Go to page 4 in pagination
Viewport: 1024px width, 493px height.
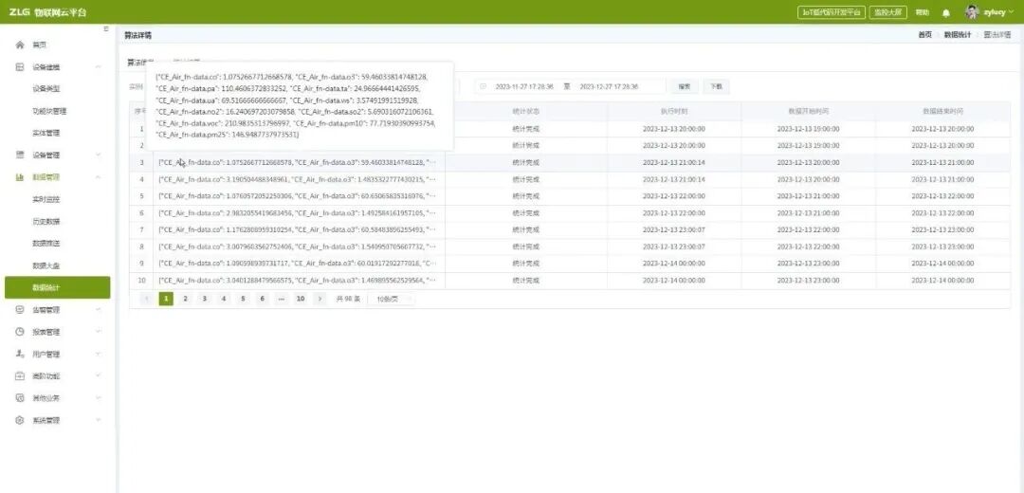pos(224,299)
